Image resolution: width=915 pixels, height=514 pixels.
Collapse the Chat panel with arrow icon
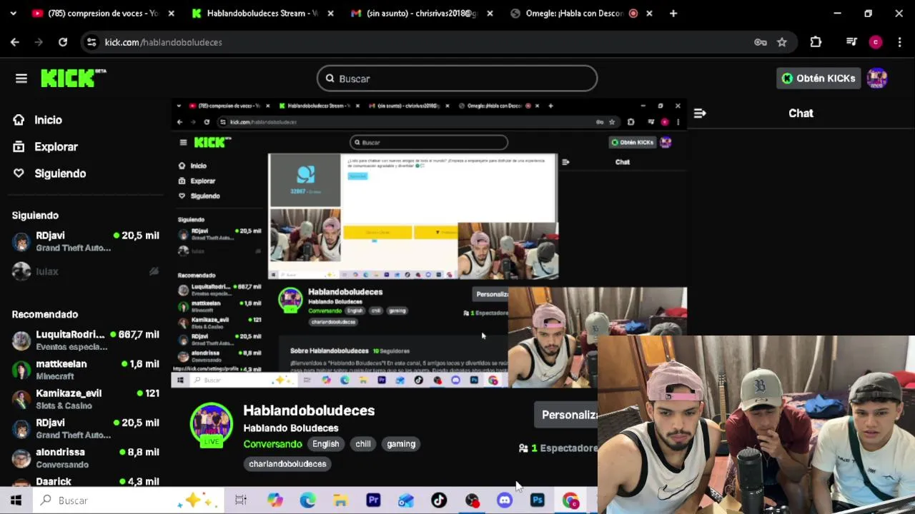click(x=700, y=113)
